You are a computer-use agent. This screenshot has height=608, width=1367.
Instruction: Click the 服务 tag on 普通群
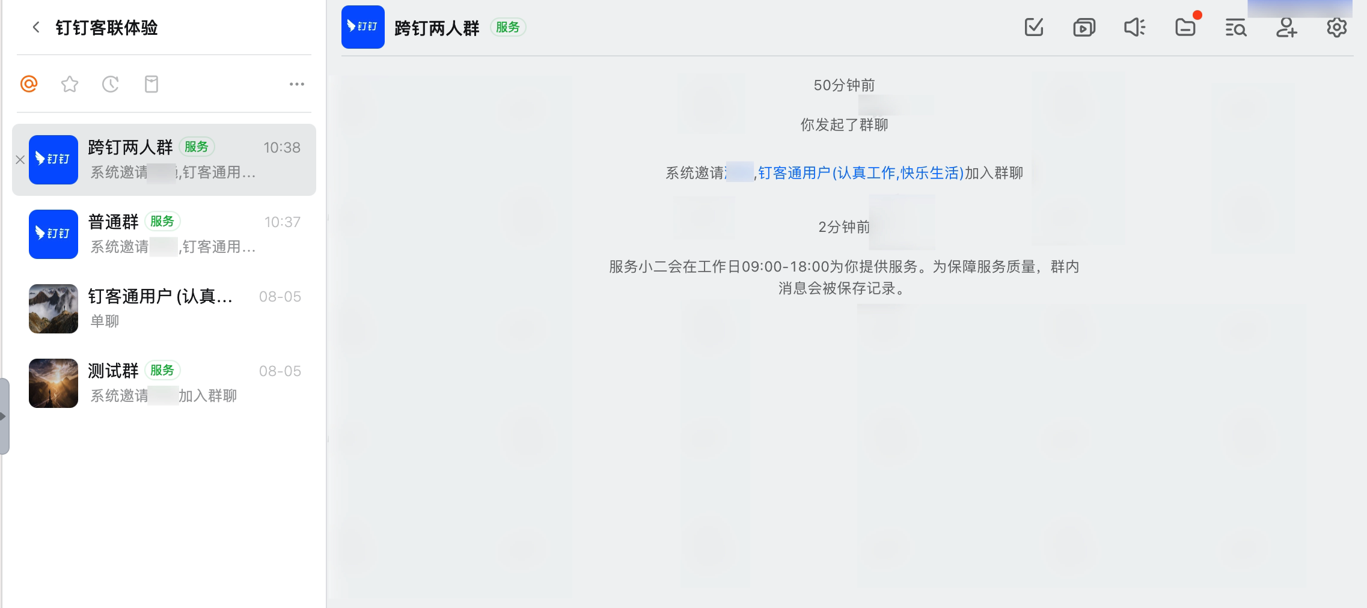(162, 221)
